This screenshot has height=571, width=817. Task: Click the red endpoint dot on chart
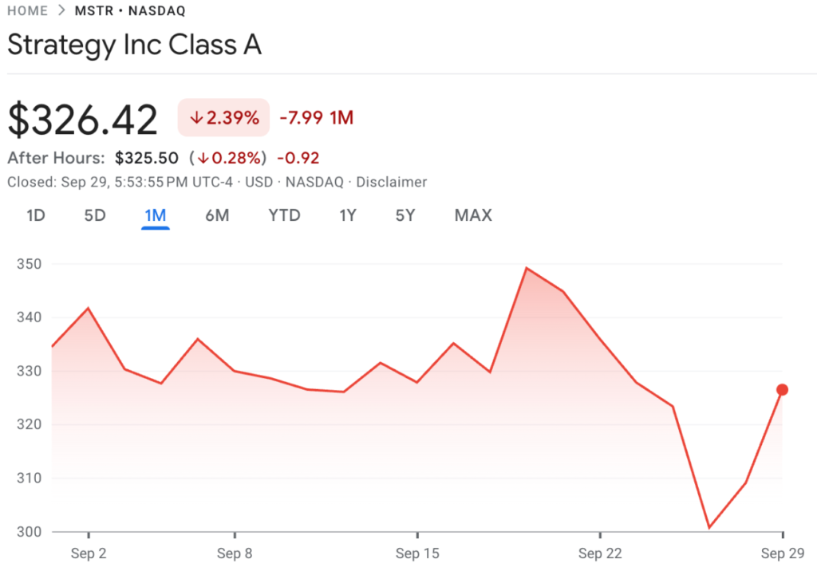click(x=782, y=390)
